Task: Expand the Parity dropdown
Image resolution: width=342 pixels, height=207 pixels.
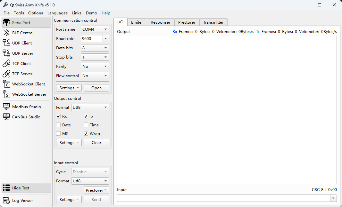Action: (x=95, y=66)
